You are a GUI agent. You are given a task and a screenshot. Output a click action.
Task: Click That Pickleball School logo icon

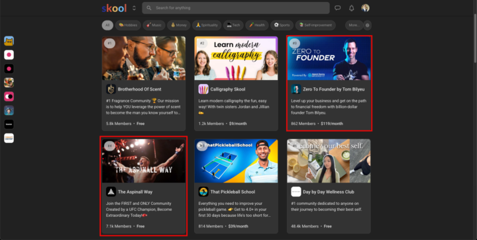pos(203,192)
